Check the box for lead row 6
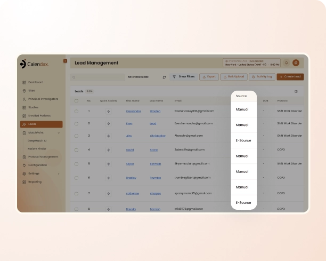This screenshot has height=261, width=326. pos(77,178)
